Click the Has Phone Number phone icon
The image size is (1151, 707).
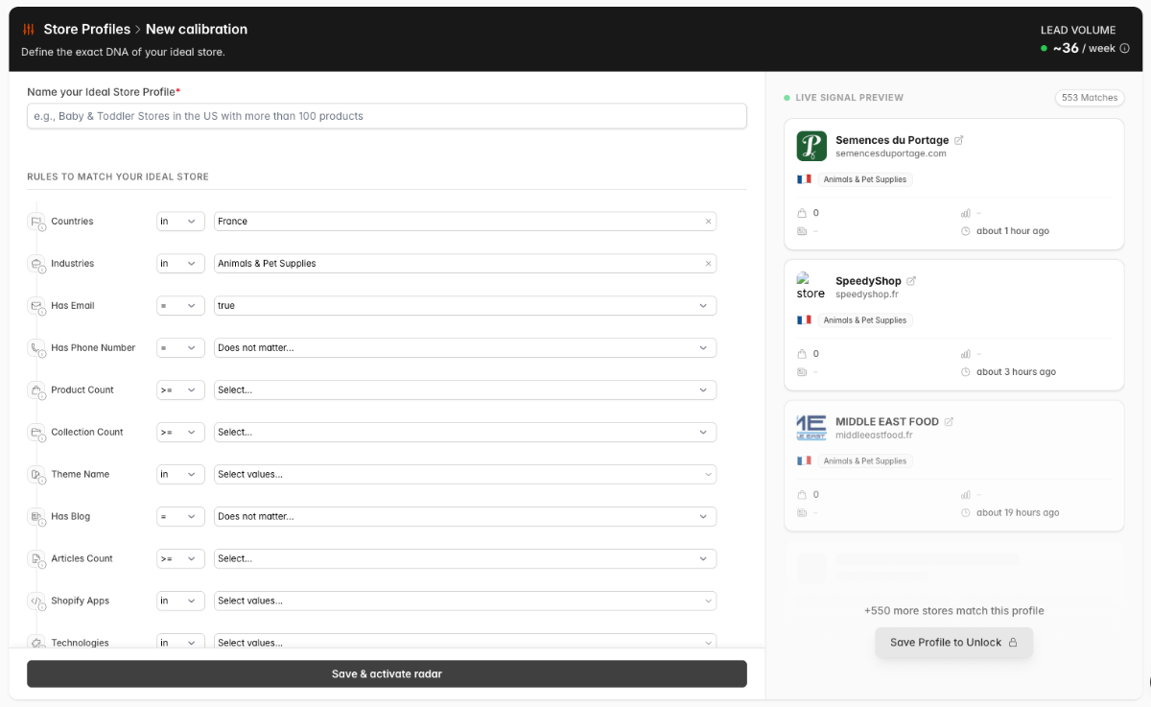[36, 348]
